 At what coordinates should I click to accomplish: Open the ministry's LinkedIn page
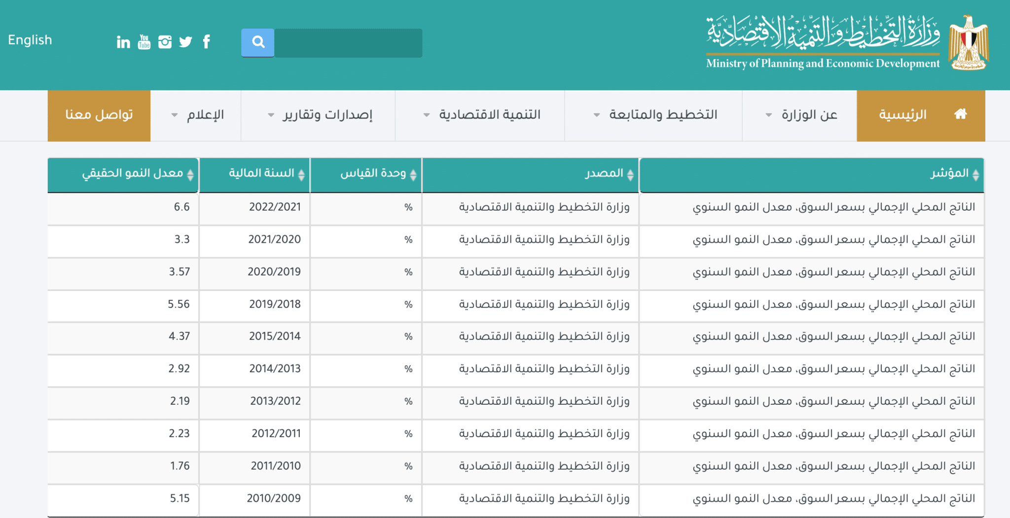pyautogui.click(x=123, y=42)
